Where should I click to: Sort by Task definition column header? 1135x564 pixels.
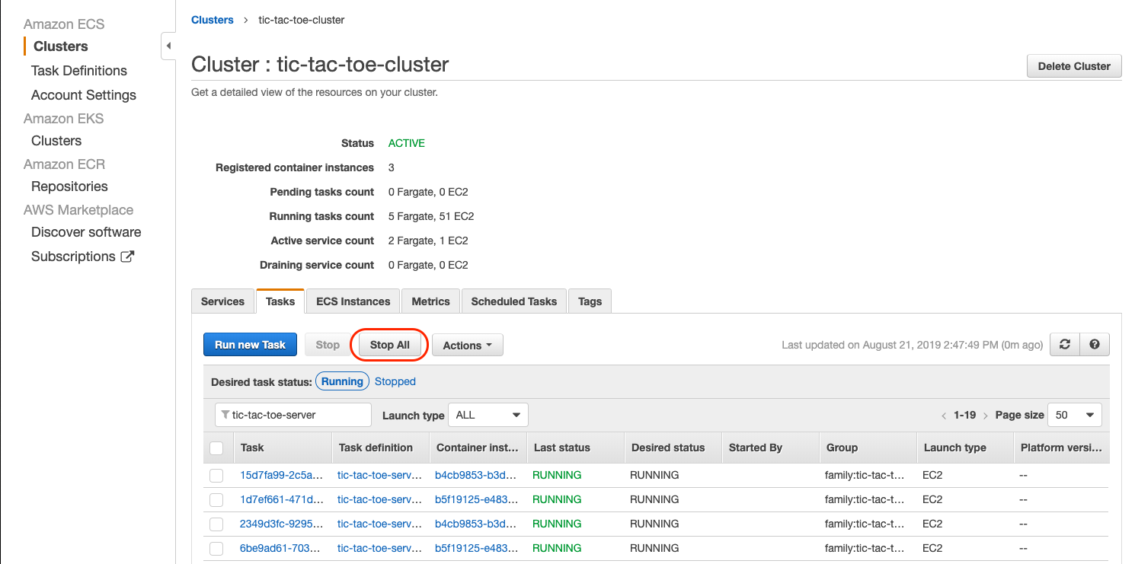(381, 448)
